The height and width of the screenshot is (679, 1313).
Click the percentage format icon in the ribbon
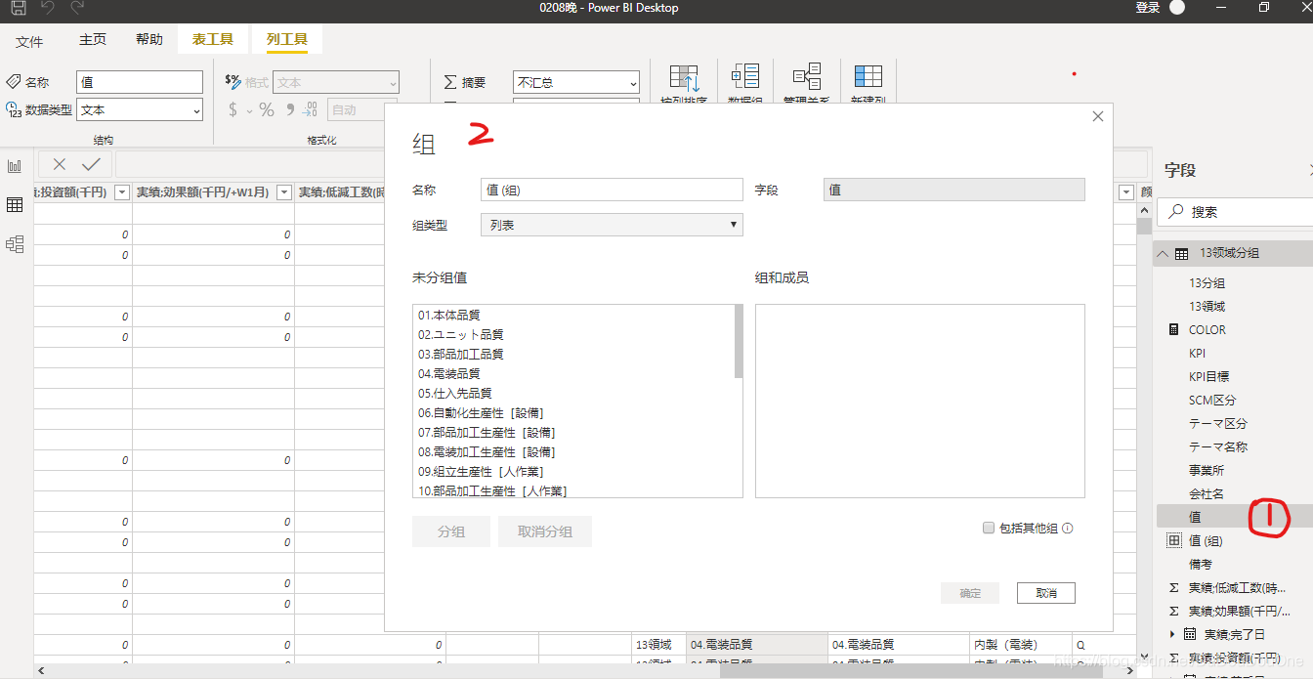(265, 109)
